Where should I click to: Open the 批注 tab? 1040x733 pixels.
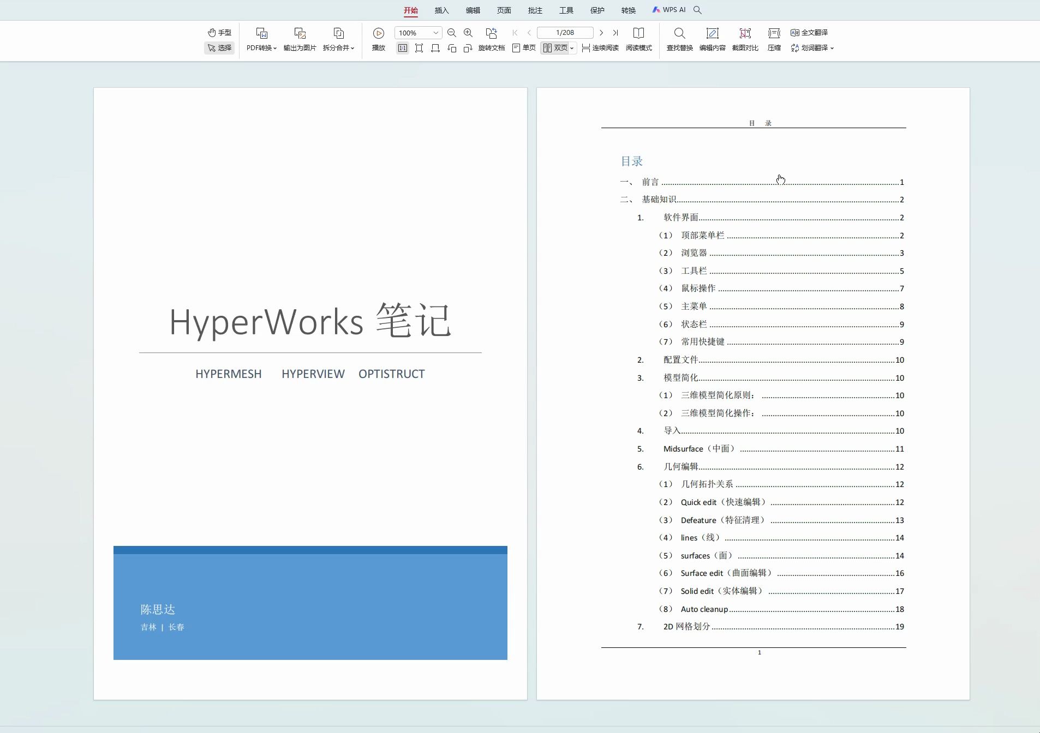pos(535,10)
